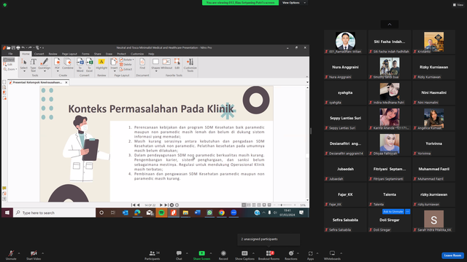The image size is (467, 262).
Task: Open the Insert page dropdown
Action: click(114, 71)
